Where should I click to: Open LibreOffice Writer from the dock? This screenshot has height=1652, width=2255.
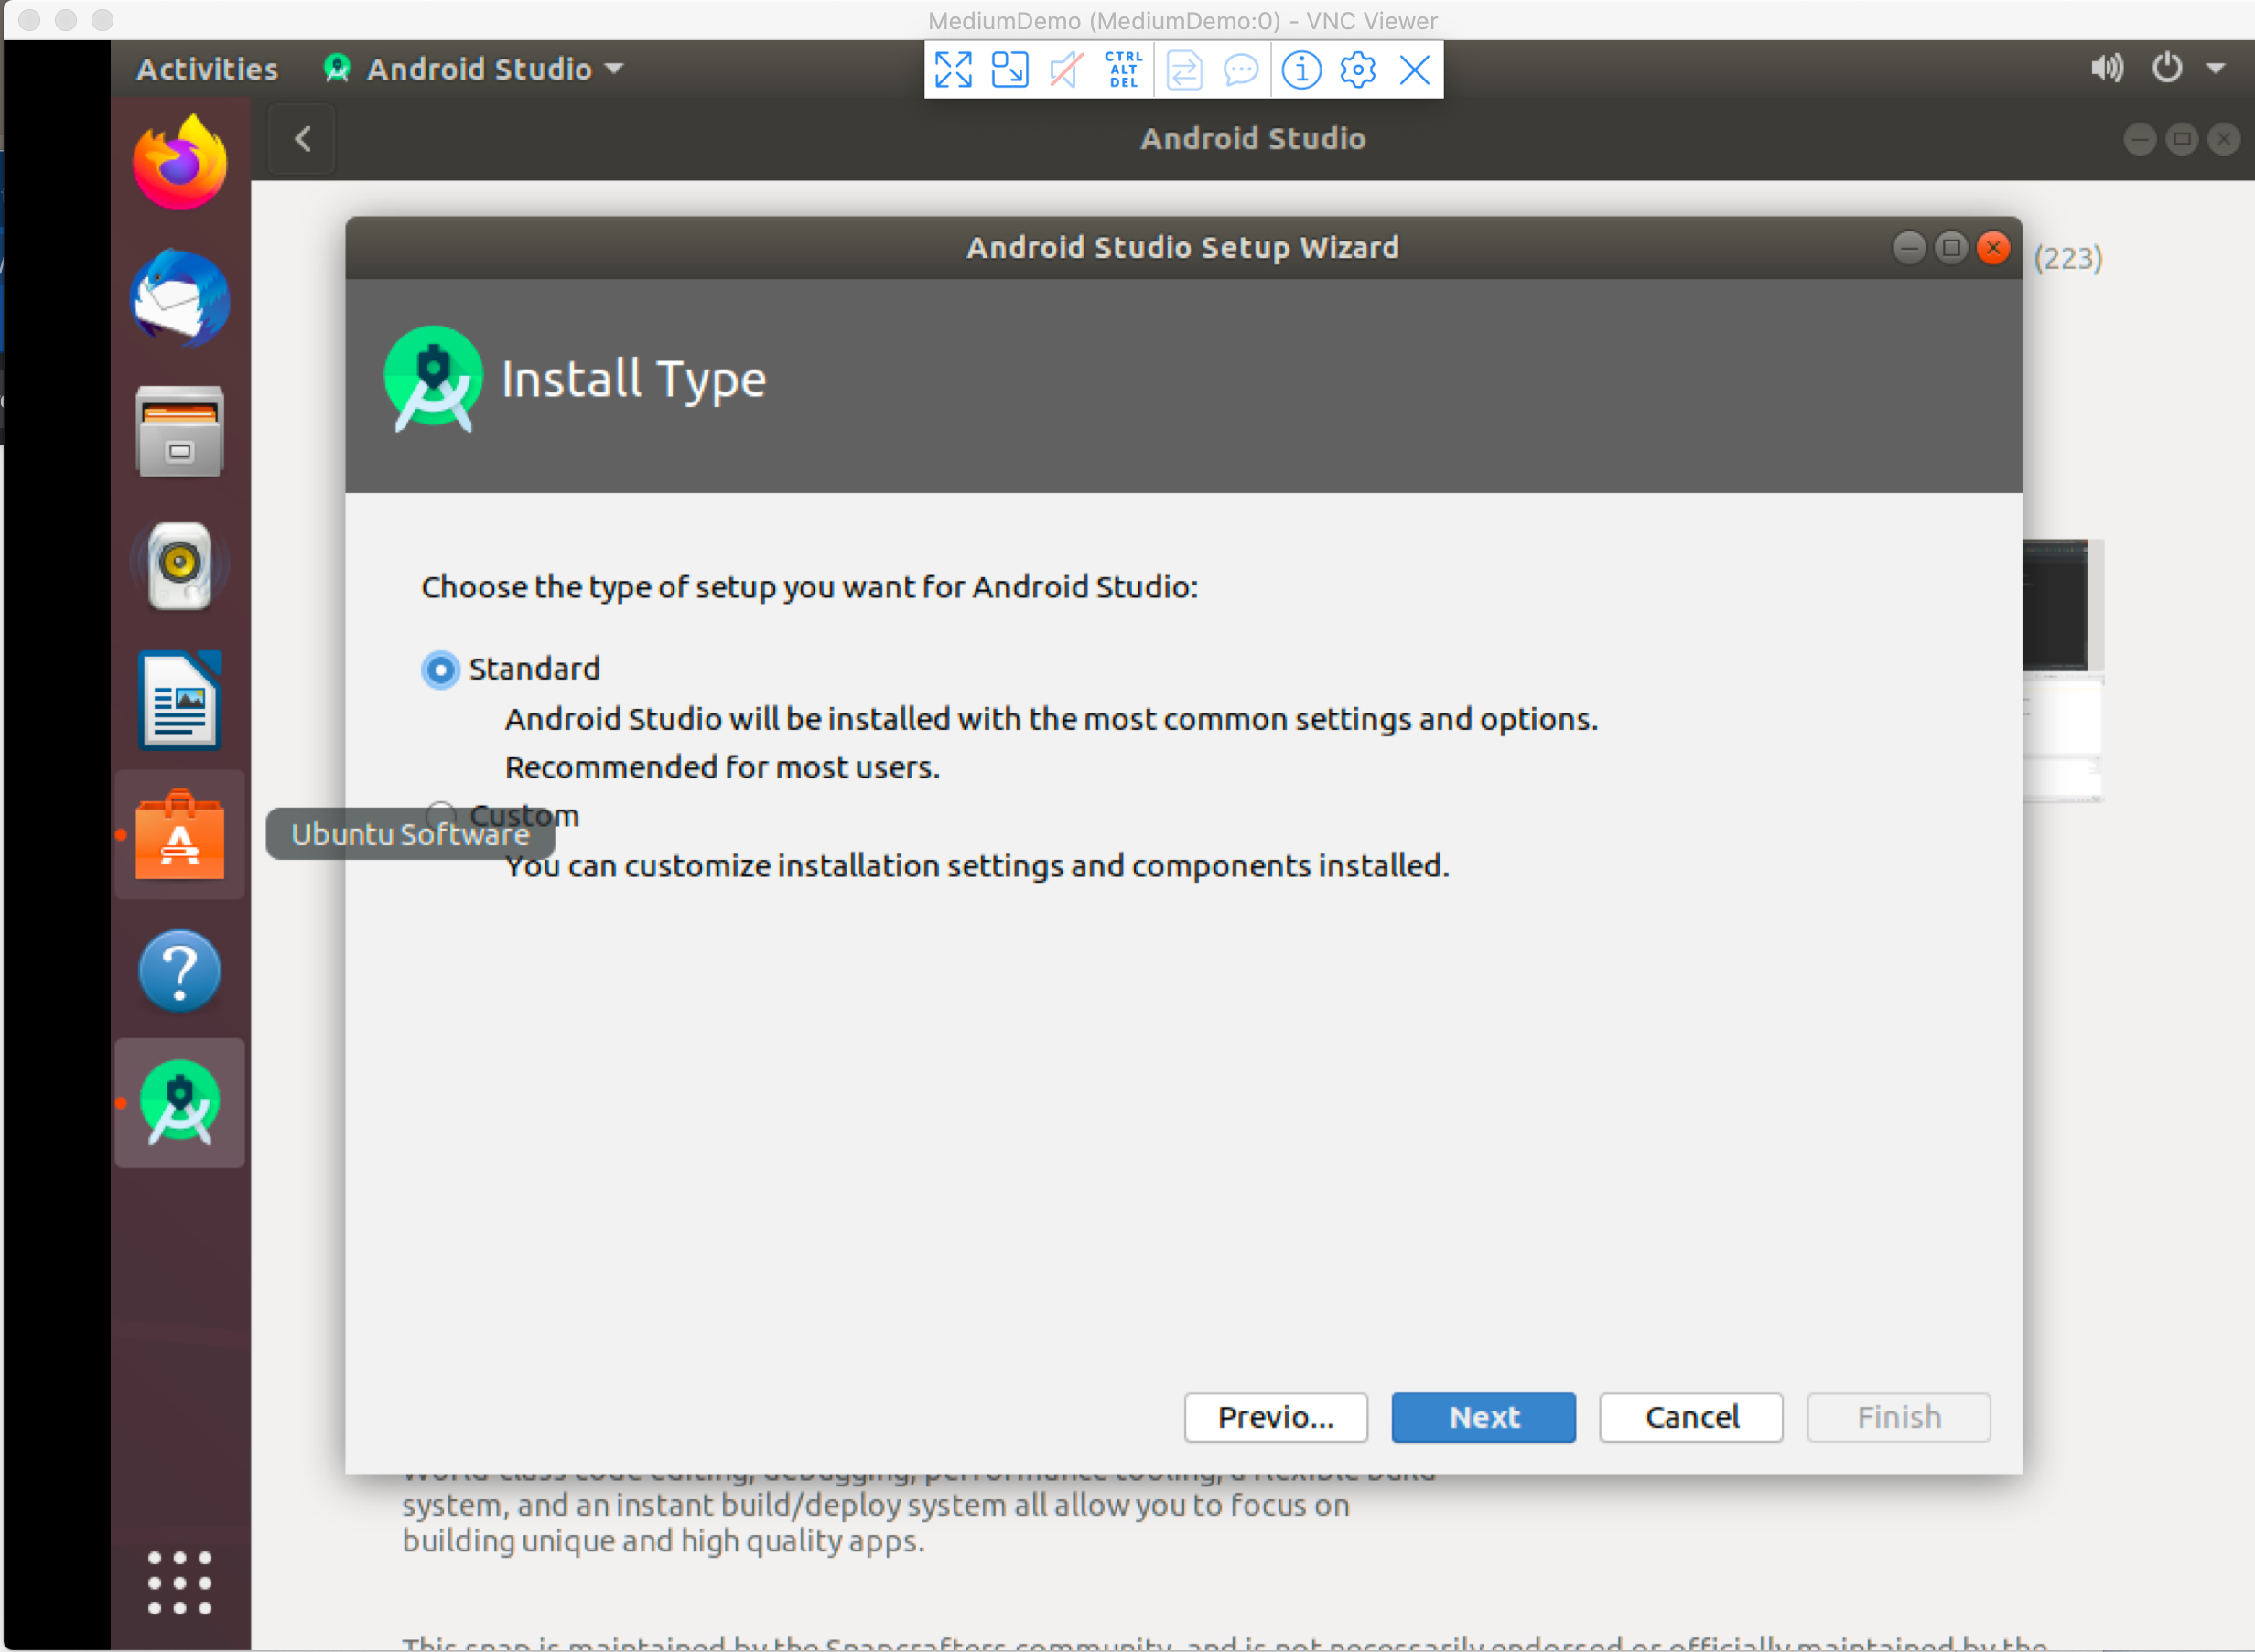point(180,700)
